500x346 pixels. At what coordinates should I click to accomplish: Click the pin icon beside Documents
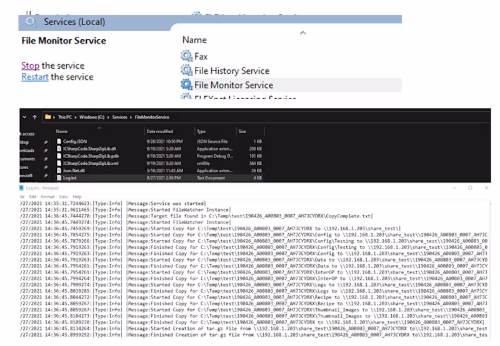[46, 159]
